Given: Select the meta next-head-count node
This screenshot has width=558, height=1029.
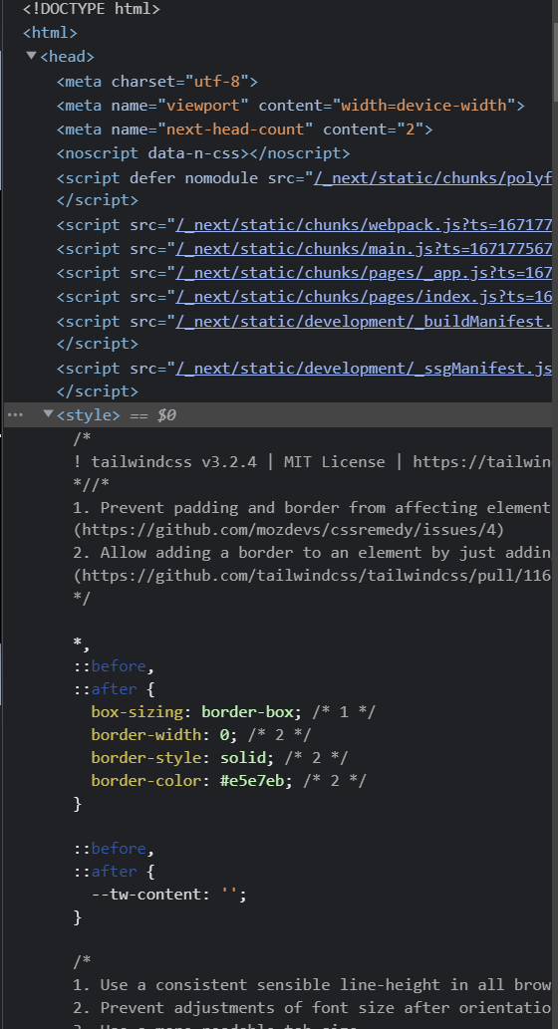Looking at the screenshot, I should [244, 129].
